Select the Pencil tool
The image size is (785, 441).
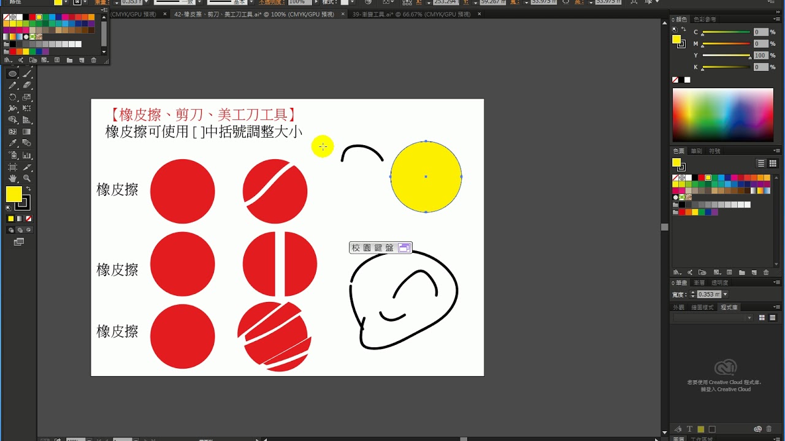(12, 86)
